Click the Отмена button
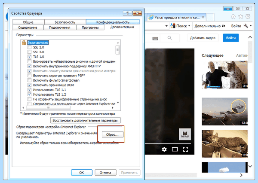The width and height of the screenshot is (258, 183). coord(105,173)
